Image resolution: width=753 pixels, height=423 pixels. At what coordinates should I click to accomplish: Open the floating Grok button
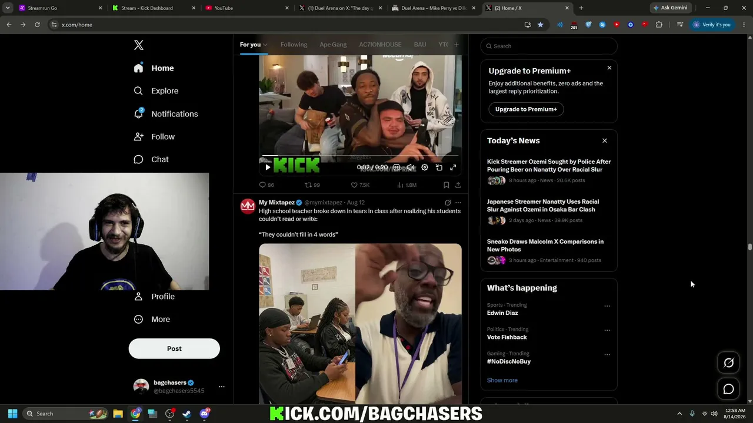[x=728, y=362]
